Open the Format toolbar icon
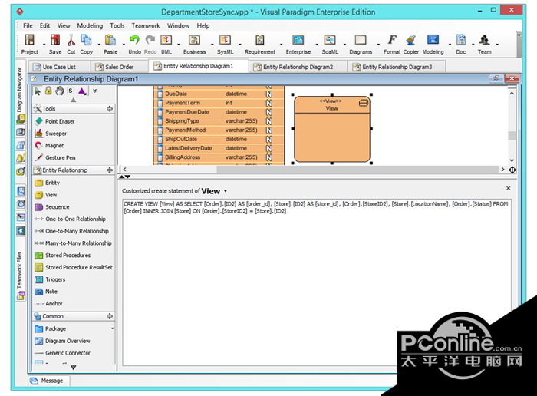 point(392,40)
